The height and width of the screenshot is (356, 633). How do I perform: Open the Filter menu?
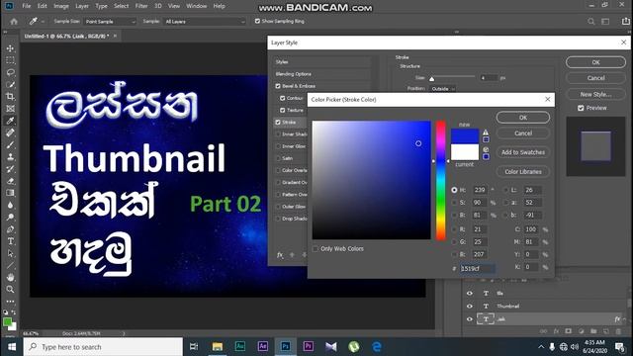tap(141, 6)
